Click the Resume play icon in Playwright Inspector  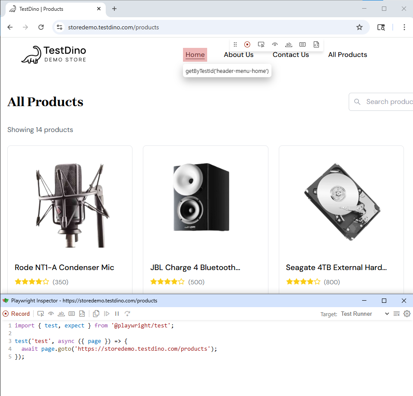click(x=107, y=314)
